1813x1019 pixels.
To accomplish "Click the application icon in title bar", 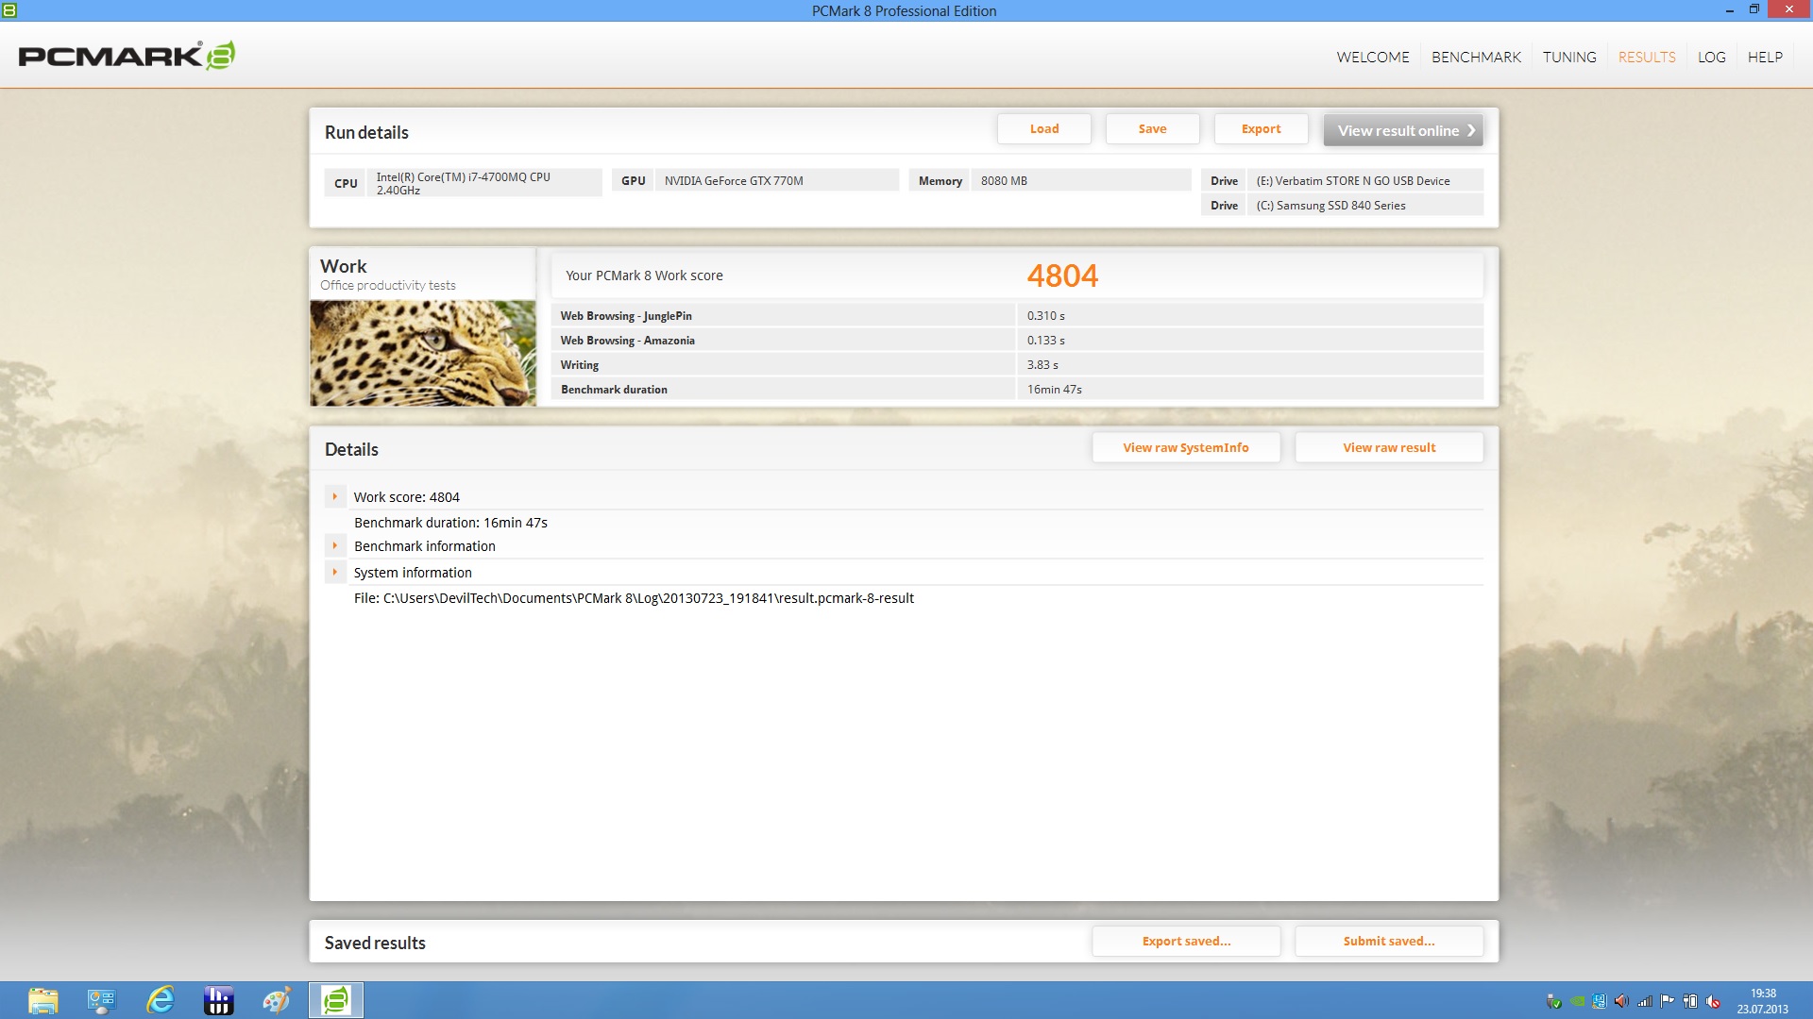I will (x=9, y=10).
